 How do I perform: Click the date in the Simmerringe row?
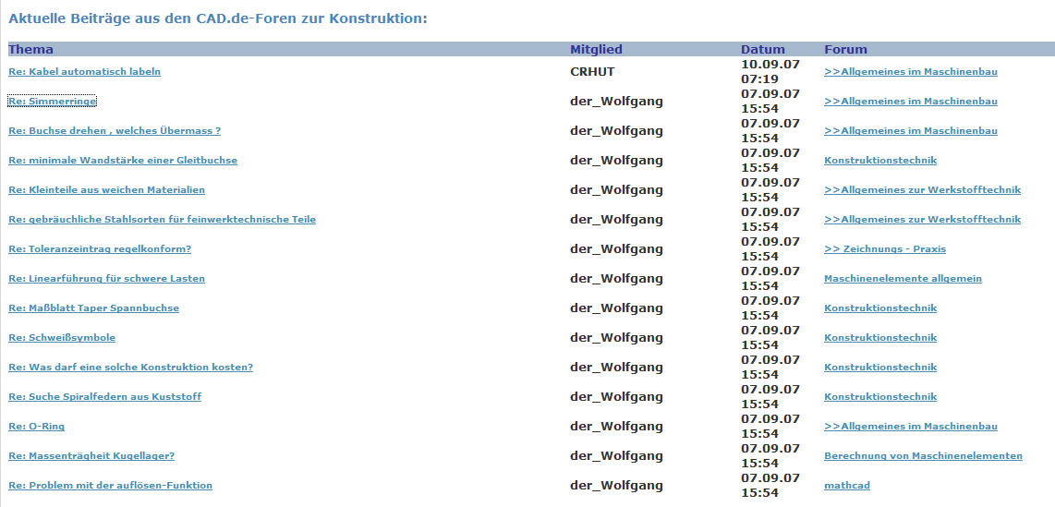coord(770,102)
